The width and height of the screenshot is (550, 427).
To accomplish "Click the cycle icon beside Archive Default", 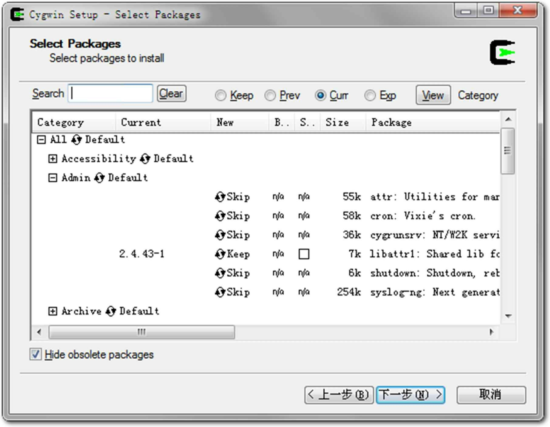I will click(x=111, y=311).
